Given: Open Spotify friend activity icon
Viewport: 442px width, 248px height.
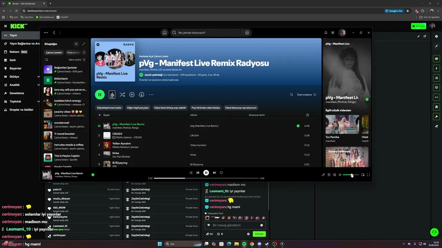Looking at the screenshot, I should click(x=333, y=33).
